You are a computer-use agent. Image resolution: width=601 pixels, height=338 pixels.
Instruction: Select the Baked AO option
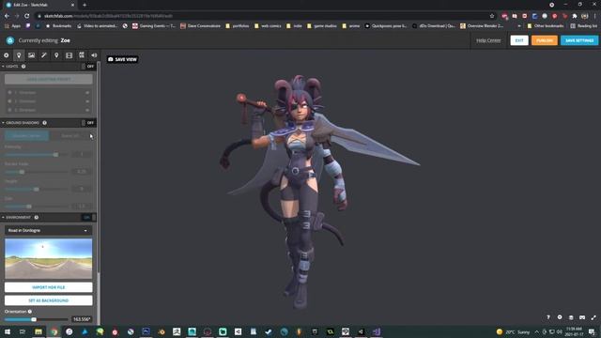(70, 135)
